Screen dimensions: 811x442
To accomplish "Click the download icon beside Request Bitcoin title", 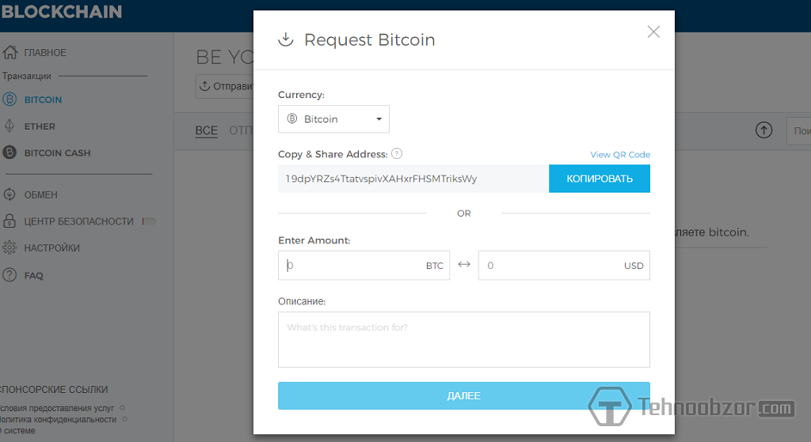I will click(x=285, y=40).
